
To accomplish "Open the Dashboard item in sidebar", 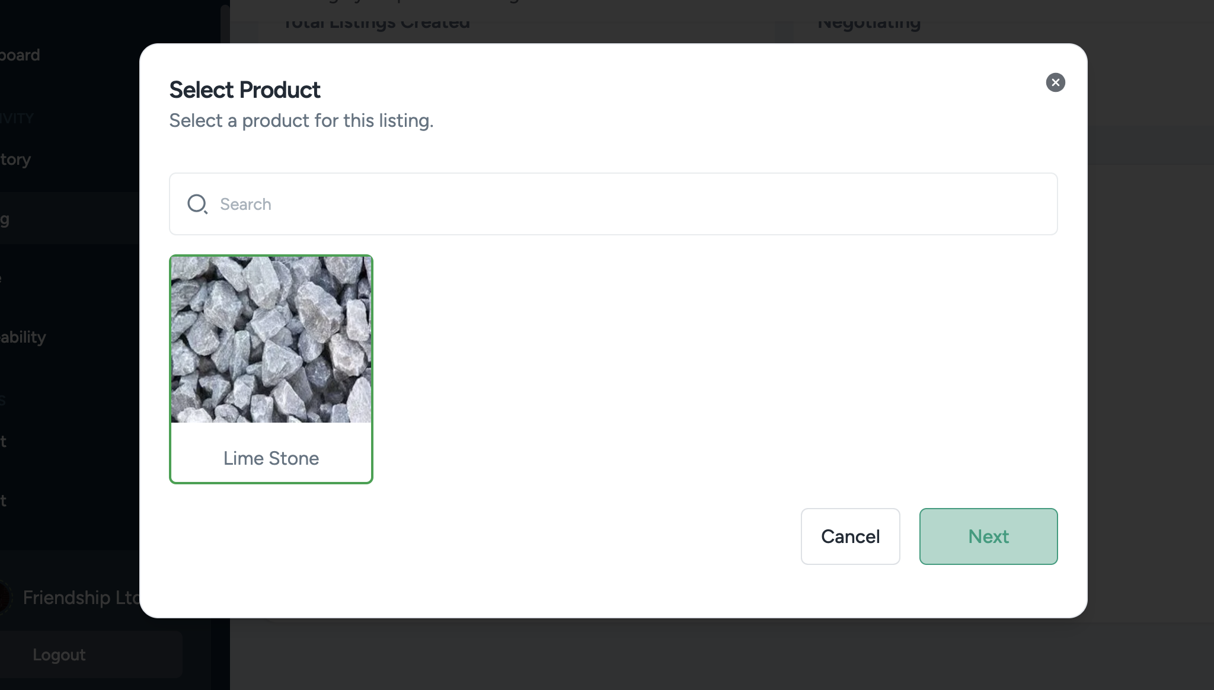I will (x=20, y=55).
